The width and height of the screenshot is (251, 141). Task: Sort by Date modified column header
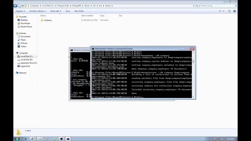(87, 16)
